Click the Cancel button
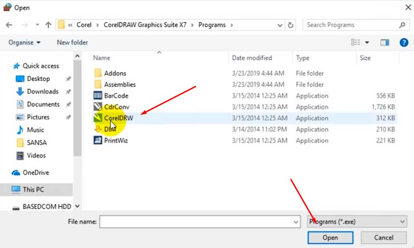 click(384, 237)
